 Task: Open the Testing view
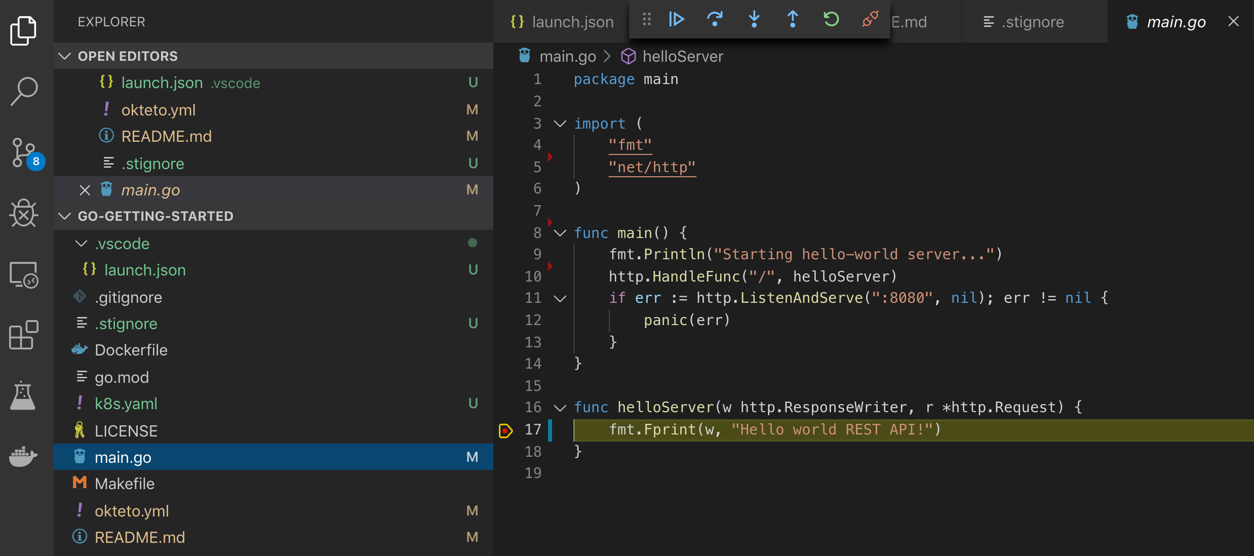pyautogui.click(x=24, y=395)
